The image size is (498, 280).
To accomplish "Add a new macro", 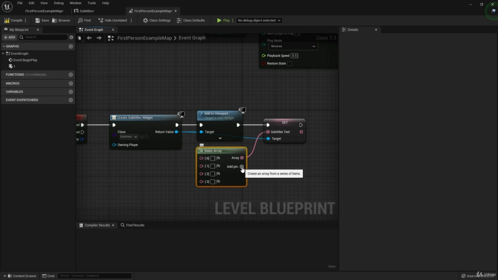I will point(71,83).
